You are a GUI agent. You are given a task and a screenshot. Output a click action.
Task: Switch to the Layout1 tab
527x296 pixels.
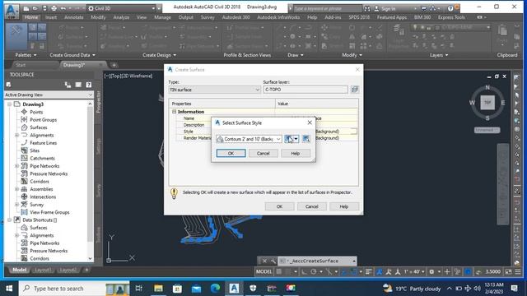click(x=43, y=270)
